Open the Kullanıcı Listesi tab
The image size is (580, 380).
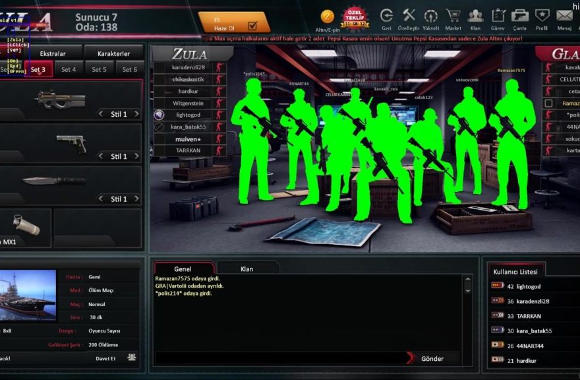(515, 271)
